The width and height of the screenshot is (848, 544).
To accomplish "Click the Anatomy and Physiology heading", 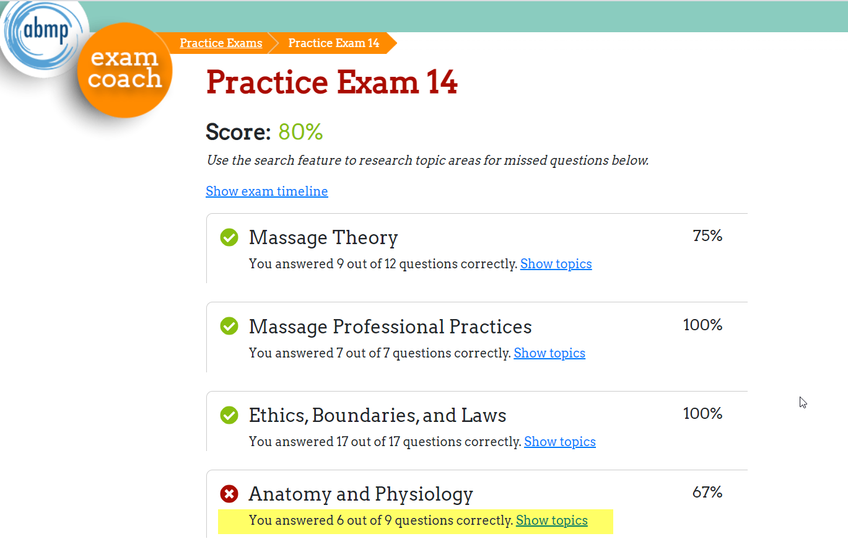I will pos(361,494).
